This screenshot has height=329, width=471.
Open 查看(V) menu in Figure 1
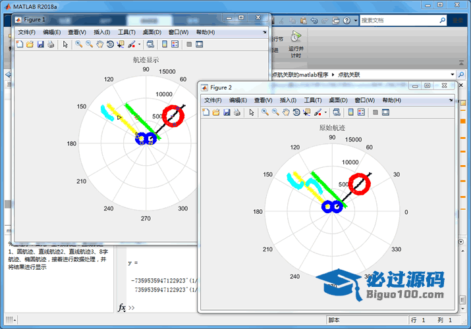click(x=77, y=32)
